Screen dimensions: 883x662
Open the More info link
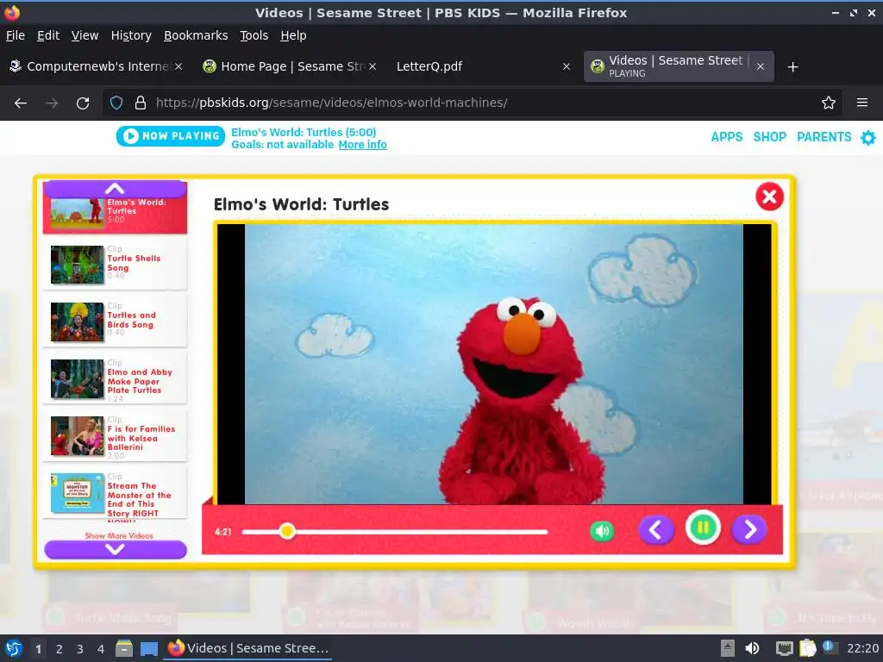point(362,145)
